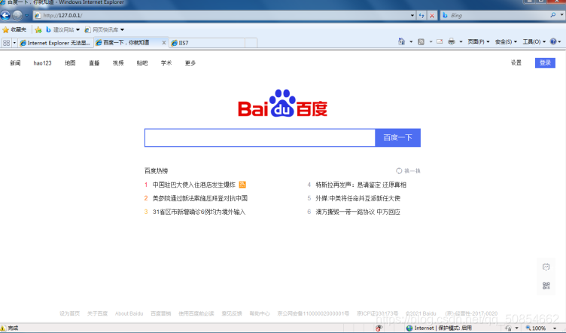Viewport: 566px width, 333px height.
Task: Click the About Baidu footer link
Action: pos(129,313)
